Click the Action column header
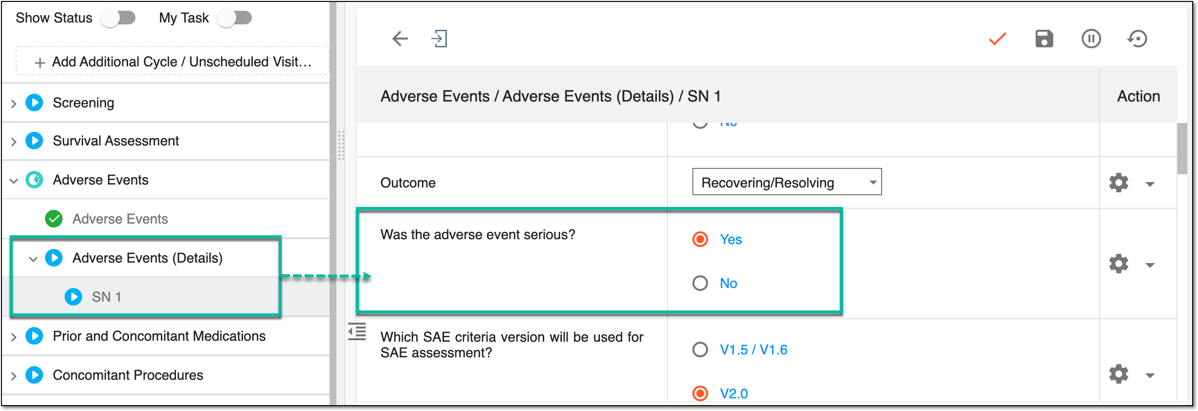Image resolution: width=1198 pixels, height=411 pixels. [1138, 96]
